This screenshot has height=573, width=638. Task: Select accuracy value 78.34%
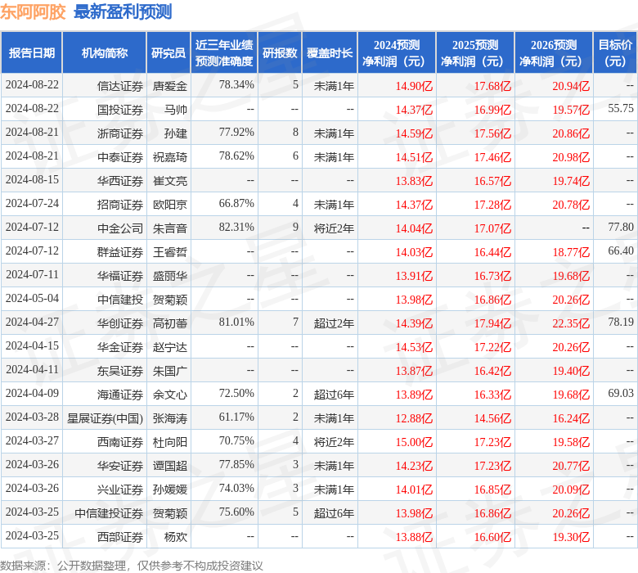[236, 84]
